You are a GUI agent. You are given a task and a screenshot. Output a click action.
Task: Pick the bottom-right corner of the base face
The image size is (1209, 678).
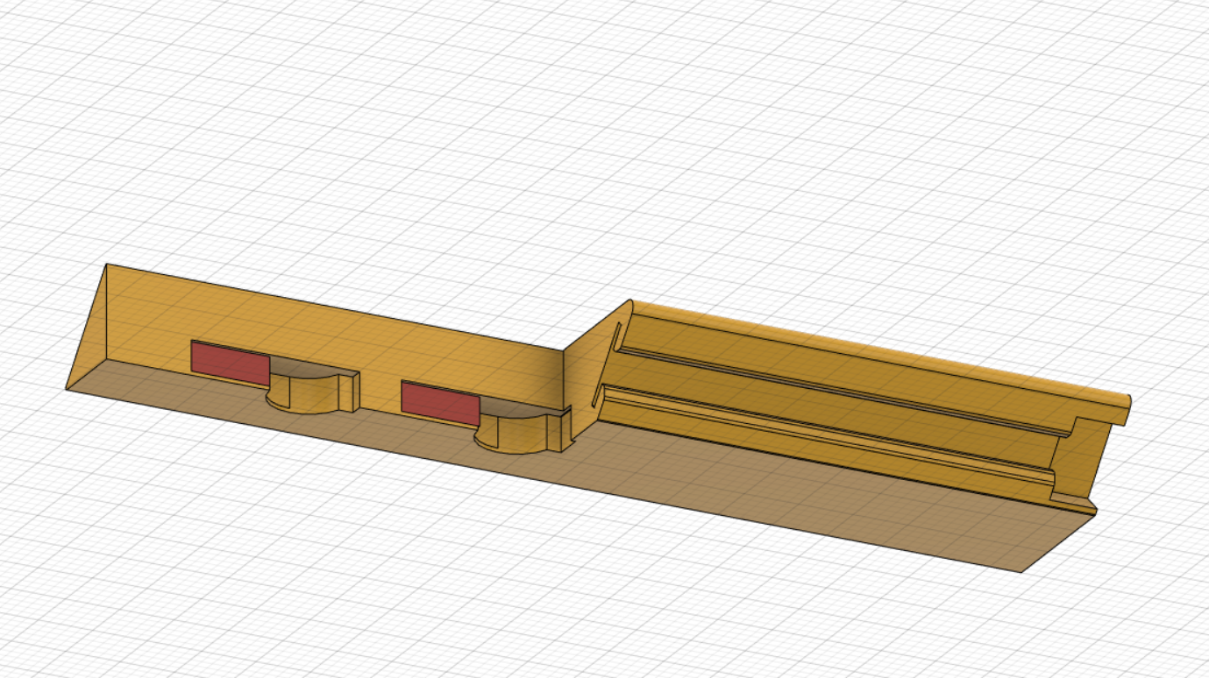(1022, 572)
